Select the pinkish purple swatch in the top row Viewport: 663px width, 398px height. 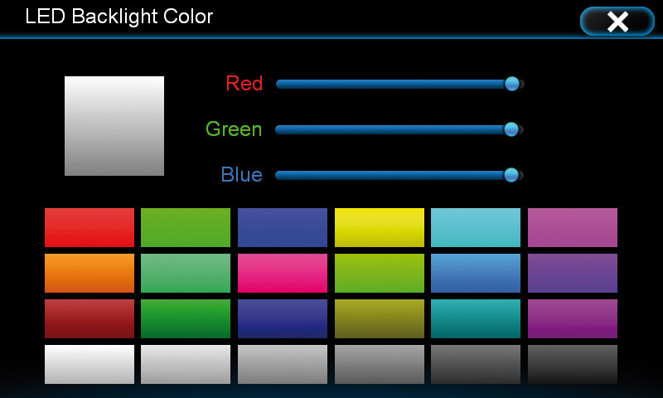pyautogui.click(x=573, y=227)
